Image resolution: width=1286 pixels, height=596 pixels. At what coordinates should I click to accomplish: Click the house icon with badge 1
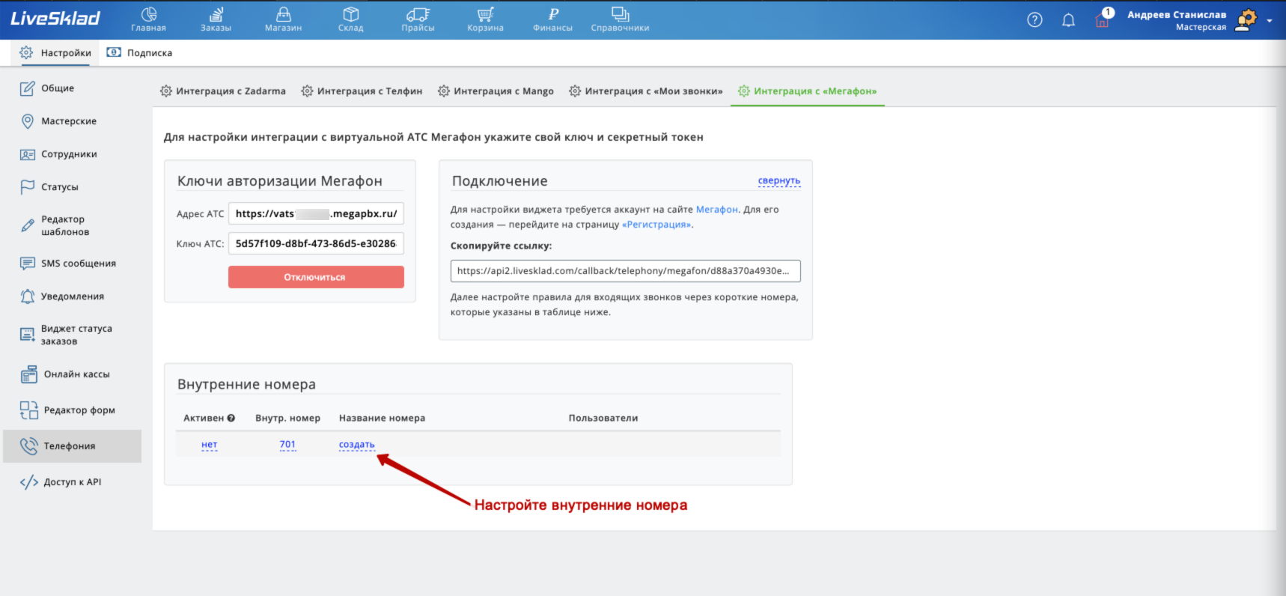click(x=1103, y=19)
